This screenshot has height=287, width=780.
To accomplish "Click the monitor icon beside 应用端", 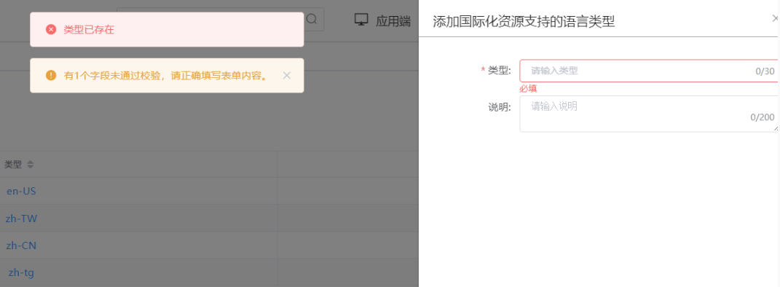I will point(361,20).
